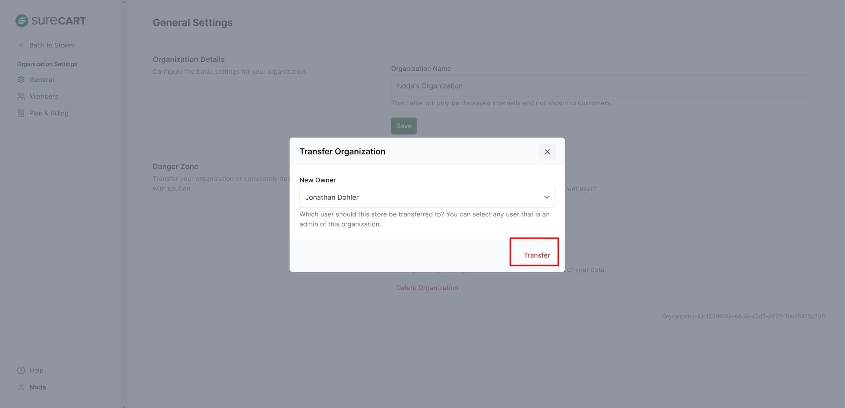This screenshot has width=845, height=408.
Task: Close the Transfer Organization dialog
Action: (x=547, y=152)
